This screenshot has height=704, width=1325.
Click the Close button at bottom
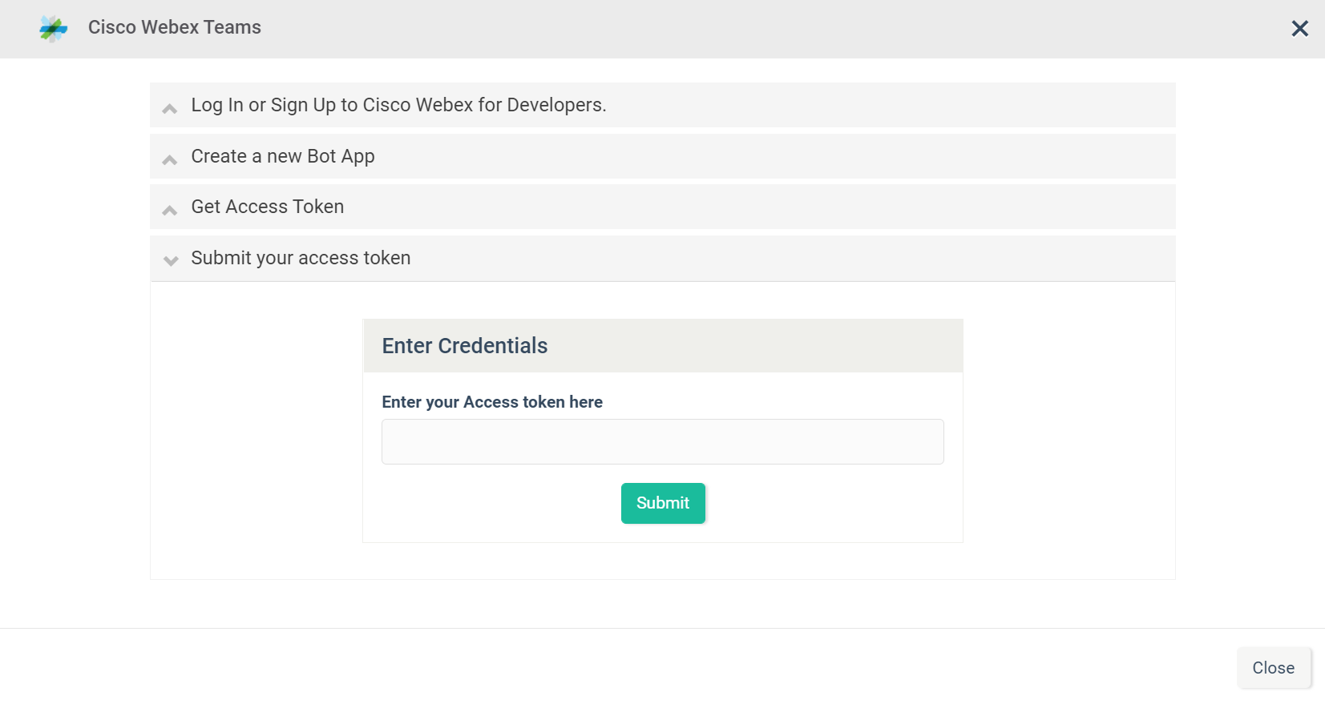coord(1274,668)
